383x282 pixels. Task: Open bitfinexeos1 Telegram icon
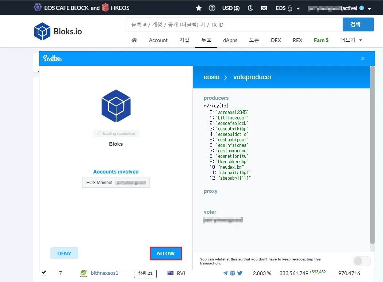(x=225, y=273)
